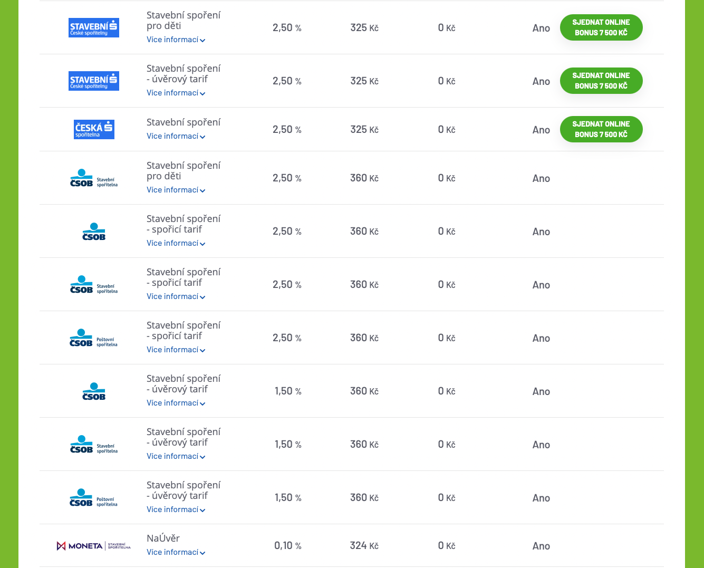Click the Česká spořitelna logo
The width and height of the screenshot is (704, 568).
94,129
